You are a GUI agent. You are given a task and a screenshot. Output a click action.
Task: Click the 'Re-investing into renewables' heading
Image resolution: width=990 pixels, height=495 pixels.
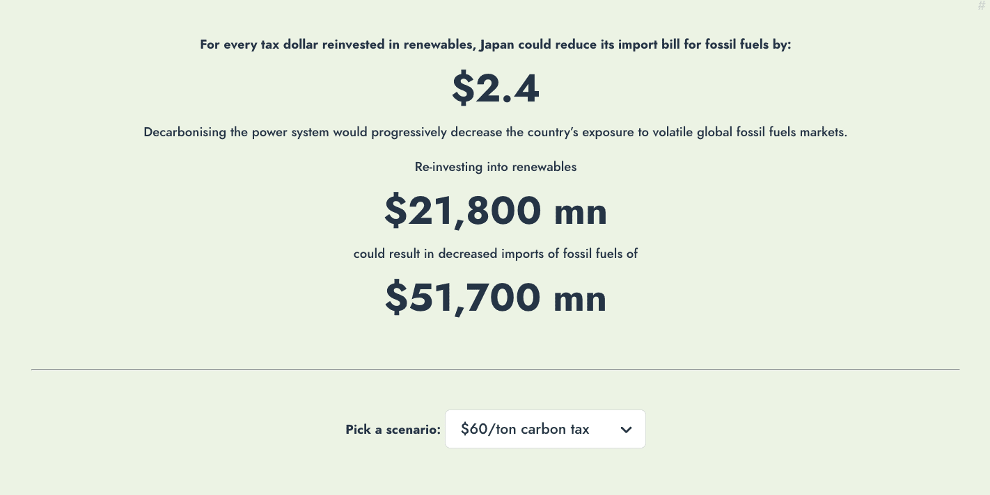click(495, 167)
